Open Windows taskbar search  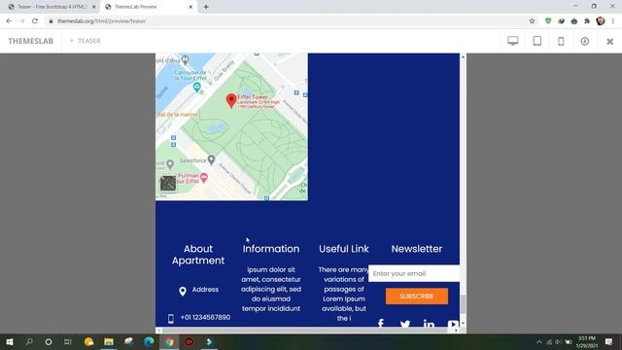click(29, 341)
